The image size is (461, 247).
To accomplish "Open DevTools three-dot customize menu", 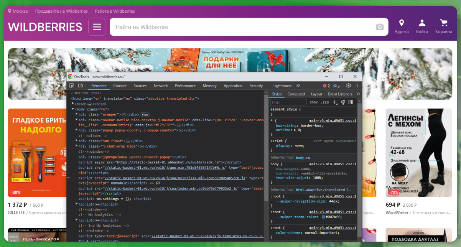I will (357, 86).
